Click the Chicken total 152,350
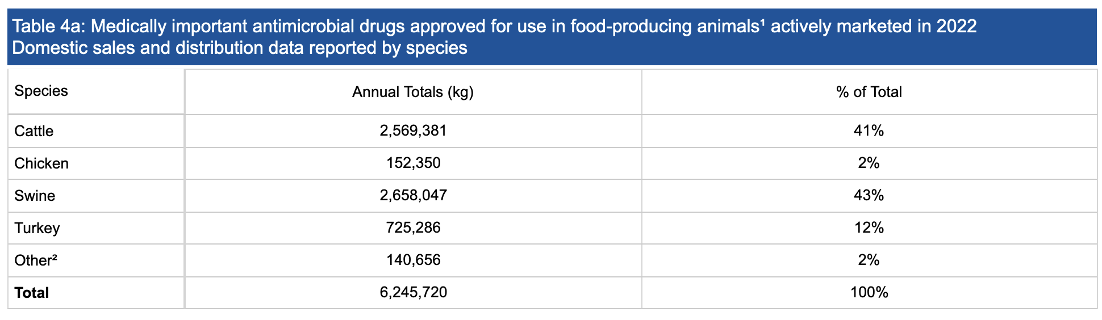The width and height of the screenshot is (1102, 320). click(413, 163)
